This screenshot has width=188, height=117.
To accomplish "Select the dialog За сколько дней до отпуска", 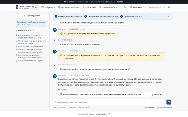I will click(32, 23).
